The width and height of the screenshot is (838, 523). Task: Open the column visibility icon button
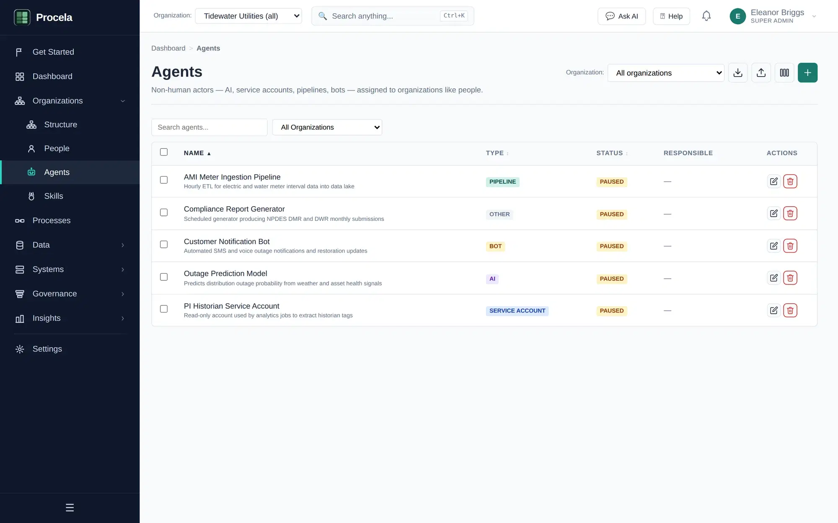tap(784, 73)
